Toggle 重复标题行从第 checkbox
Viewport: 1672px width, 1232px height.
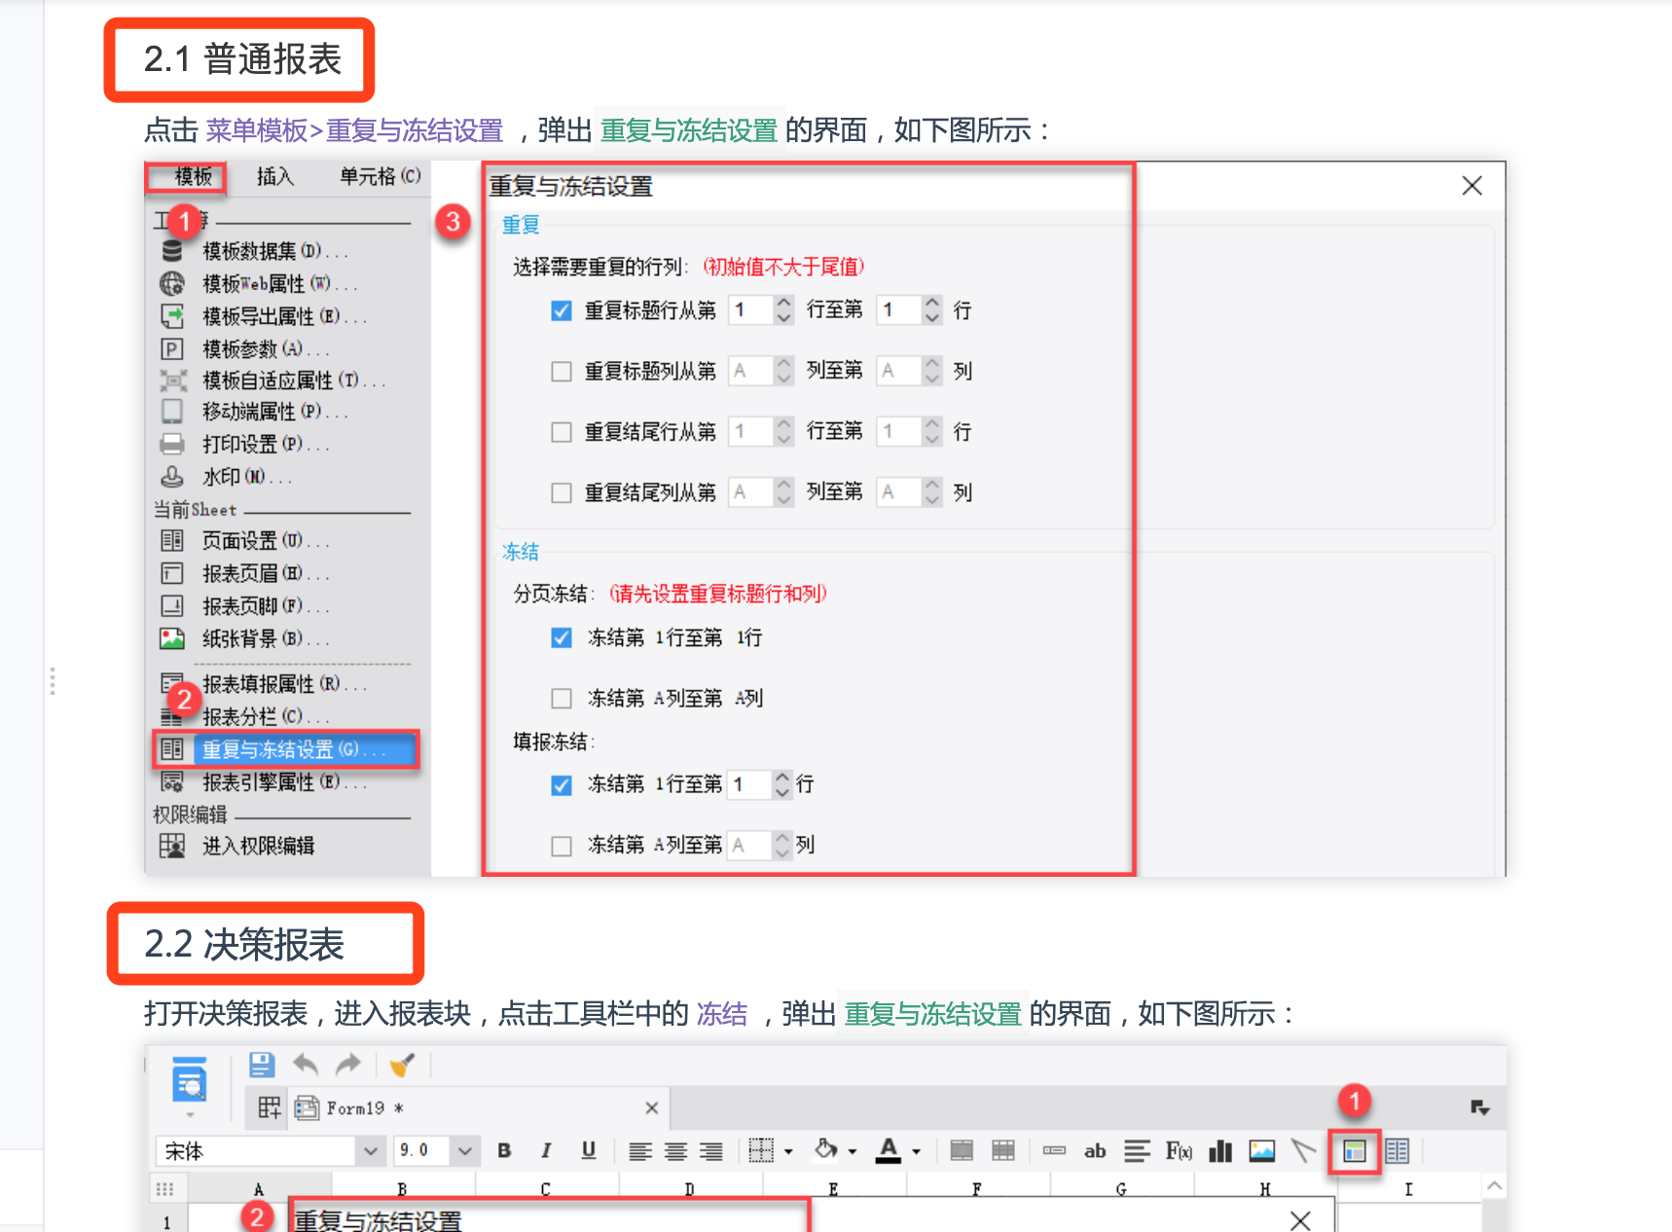[x=562, y=310]
